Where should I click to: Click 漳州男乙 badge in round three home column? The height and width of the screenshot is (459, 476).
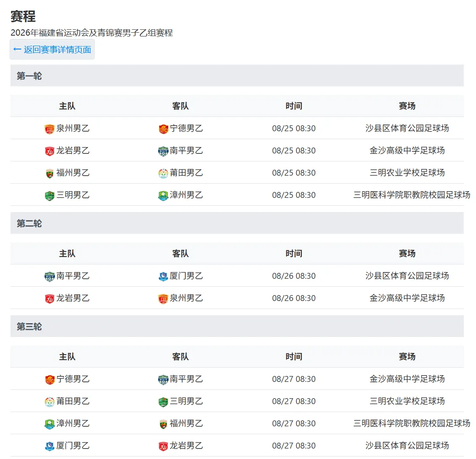49,424
